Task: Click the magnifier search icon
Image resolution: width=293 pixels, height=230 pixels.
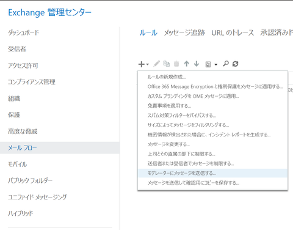Action: [x=226, y=64]
